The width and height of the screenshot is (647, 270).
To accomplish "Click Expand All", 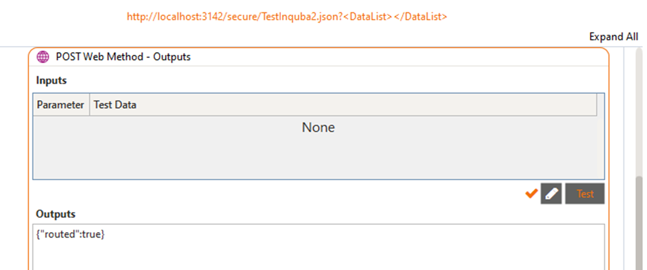I will [x=613, y=36].
